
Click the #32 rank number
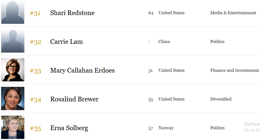[x=36, y=42]
